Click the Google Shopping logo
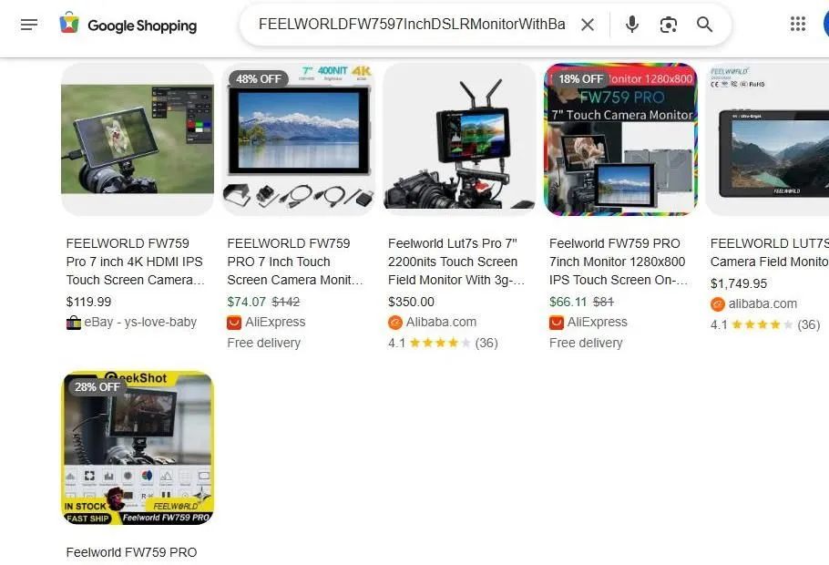The height and width of the screenshot is (565, 829). tap(128, 25)
